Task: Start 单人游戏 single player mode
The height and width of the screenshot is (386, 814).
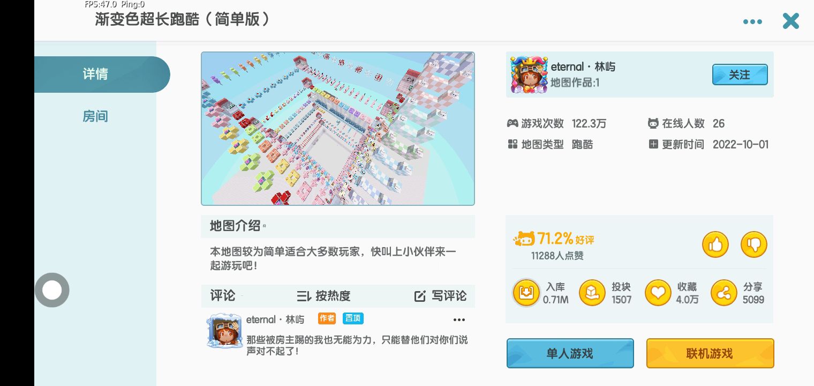Action: 570,353
